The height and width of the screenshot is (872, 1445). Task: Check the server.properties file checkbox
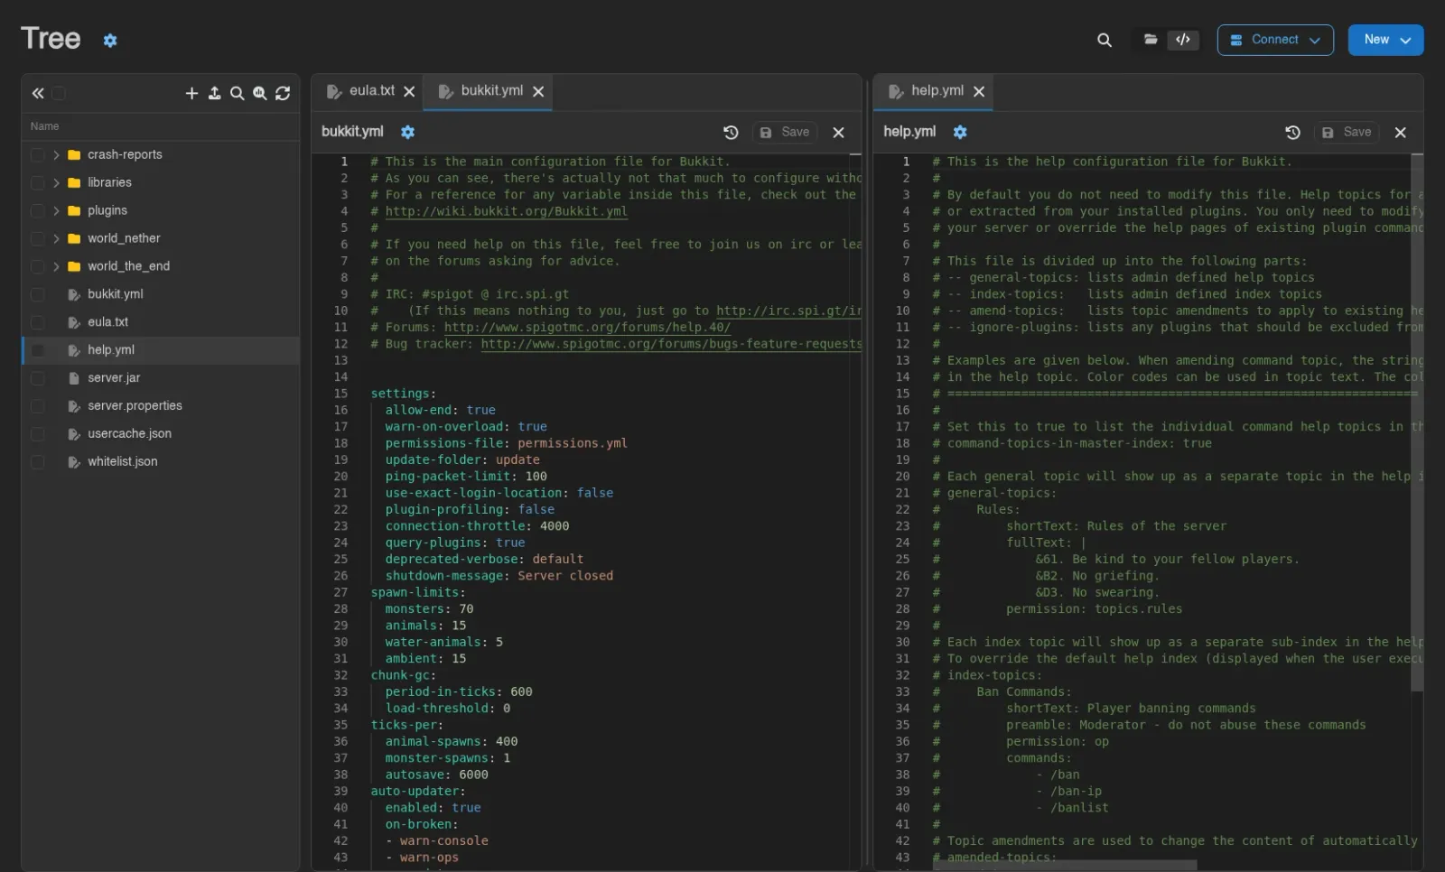(37, 406)
